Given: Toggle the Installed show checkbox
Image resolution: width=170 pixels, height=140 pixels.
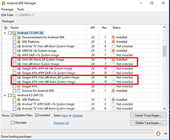Looking at the screenshot, I should point(37,115).
